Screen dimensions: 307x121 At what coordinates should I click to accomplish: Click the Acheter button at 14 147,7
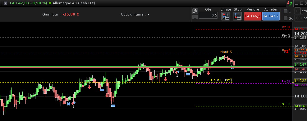[271, 16]
